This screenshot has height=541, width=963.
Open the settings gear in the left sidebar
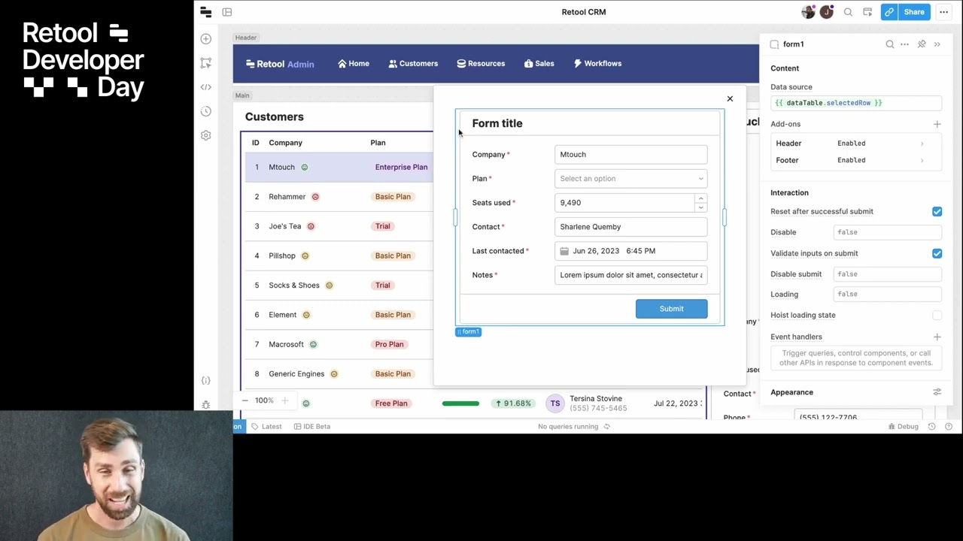tap(206, 135)
